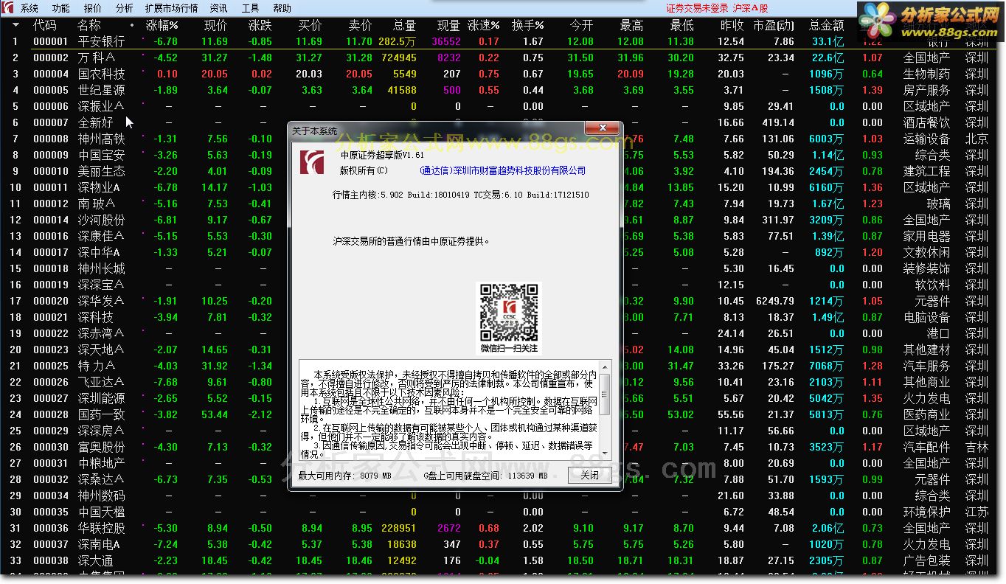Sort by the 名称 column header
Viewport: 1006px width, 584px height.
point(89,25)
